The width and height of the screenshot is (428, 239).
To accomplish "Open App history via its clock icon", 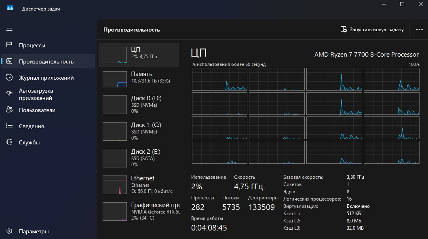I will pos(9,78).
